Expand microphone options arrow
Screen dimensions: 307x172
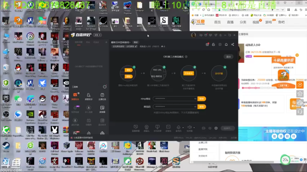click(x=183, y=128)
